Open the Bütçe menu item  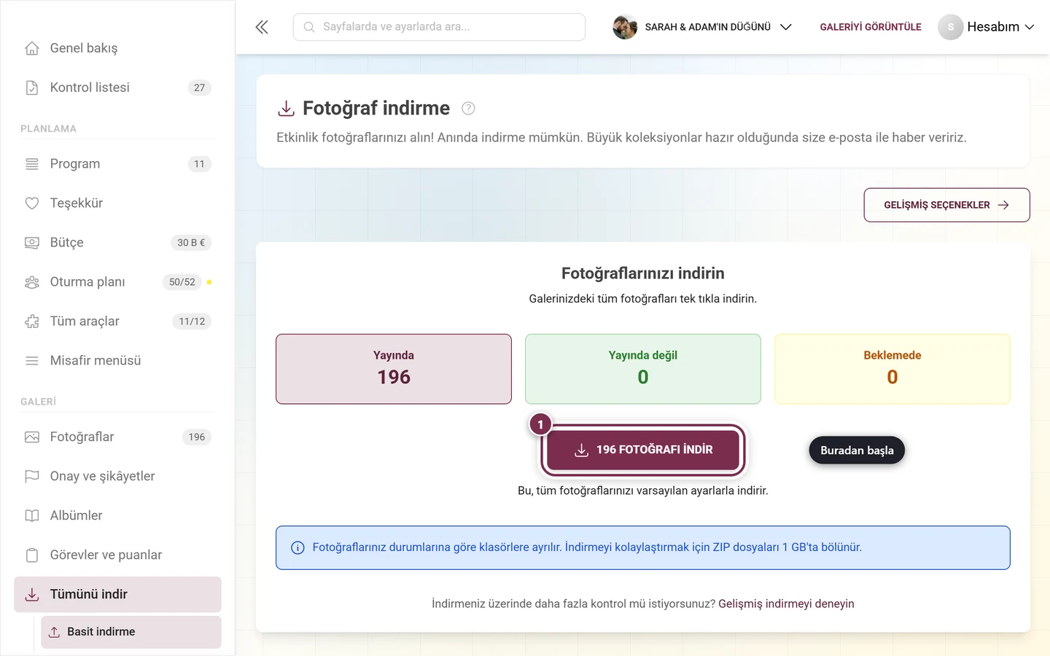coord(117,243)
